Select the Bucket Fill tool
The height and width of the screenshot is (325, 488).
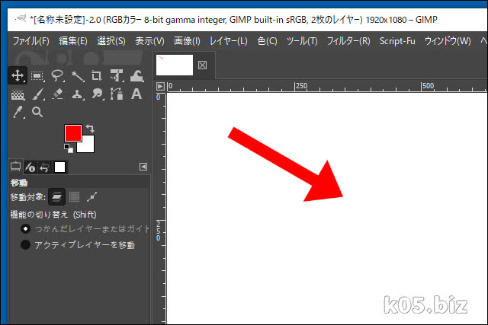click(18, 94)
